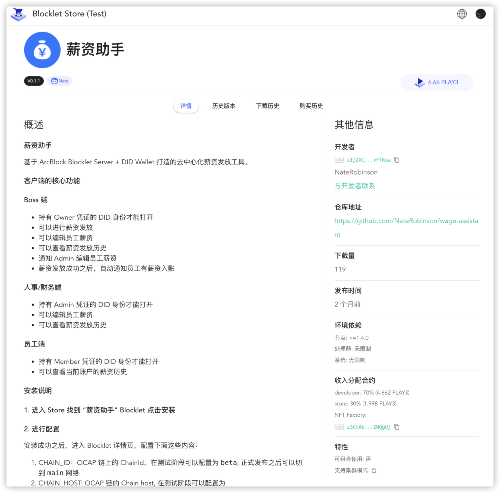Screen dimensions: 500x493
Task: Open the GitHub wage-assistant repository link
Action: pyautogui.click(x=406, y=228)
